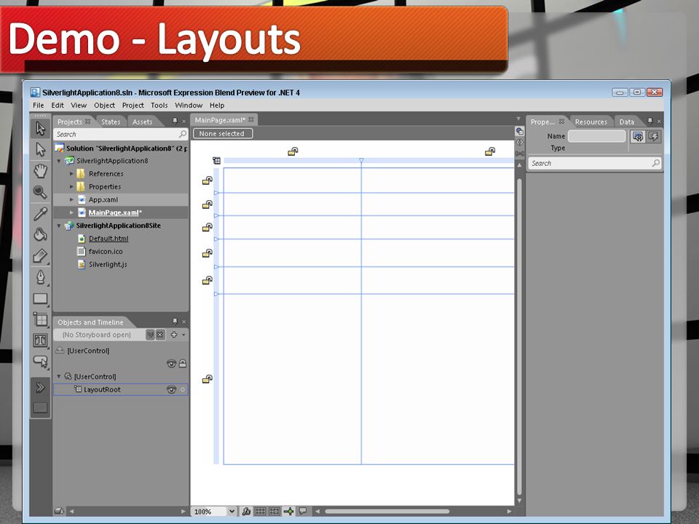Toggle snapping to snaplines icon

[x=289, y=511]
